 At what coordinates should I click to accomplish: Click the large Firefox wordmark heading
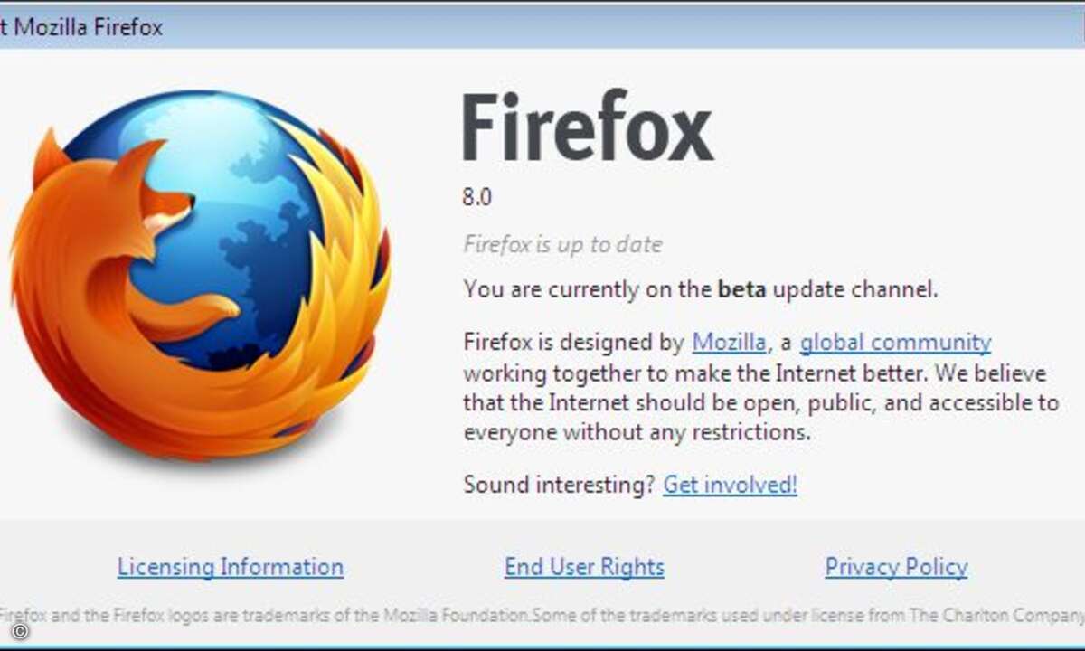click(x=588, y=129)
